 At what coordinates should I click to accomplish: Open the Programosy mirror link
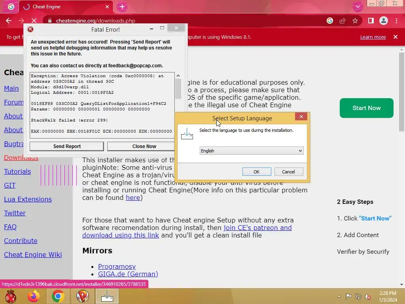click(117, 266)
